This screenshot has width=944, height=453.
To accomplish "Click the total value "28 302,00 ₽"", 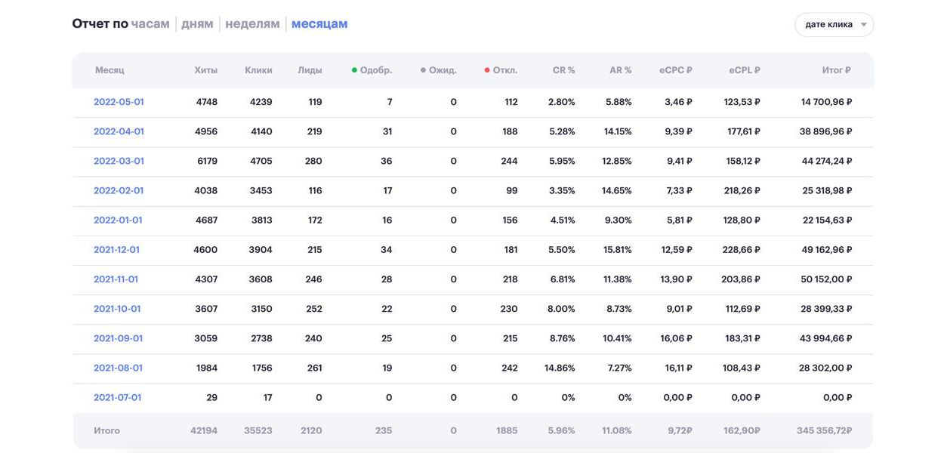I will (826, 368).
